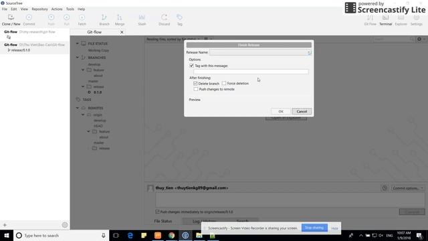This screenshot has height=241, width=428.
Task: Click the Fetch toolbar icon
Action: pyautogui.click(x=82, y=20)
